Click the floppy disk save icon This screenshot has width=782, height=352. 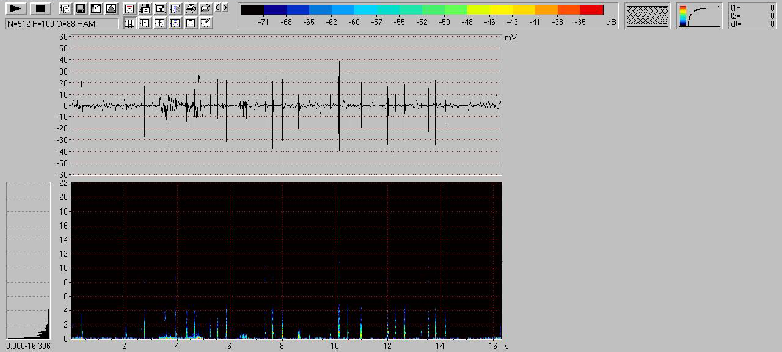[x=80, y=9]
